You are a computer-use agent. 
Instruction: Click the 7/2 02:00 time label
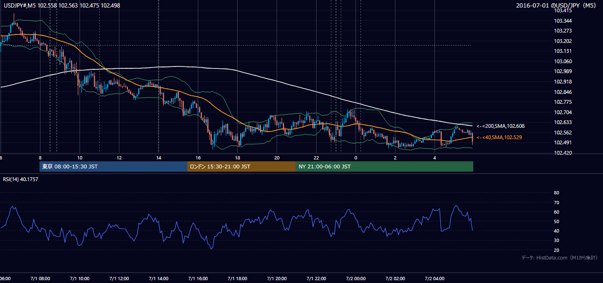tap(395, 279)
